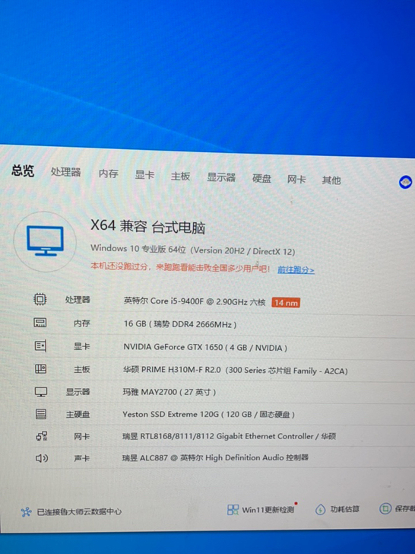415x554 pixels.
Task: Click the desktop computer monitor icon
Action: pyautogui.click(x=45, y=241)
